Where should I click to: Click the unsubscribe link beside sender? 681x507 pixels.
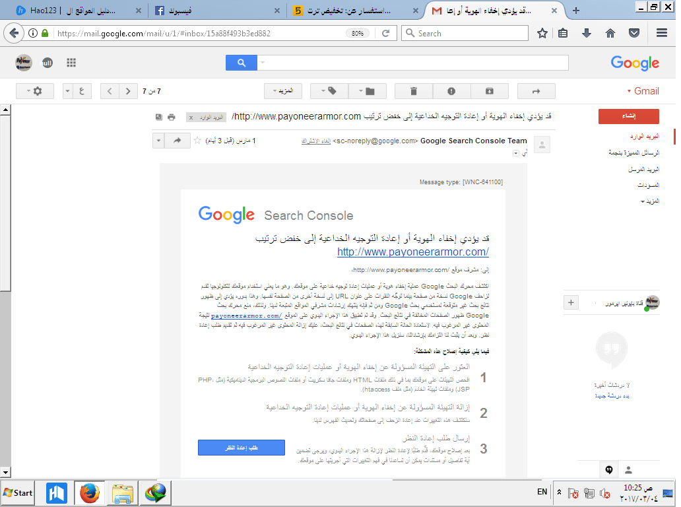click(x=316, y=141)
